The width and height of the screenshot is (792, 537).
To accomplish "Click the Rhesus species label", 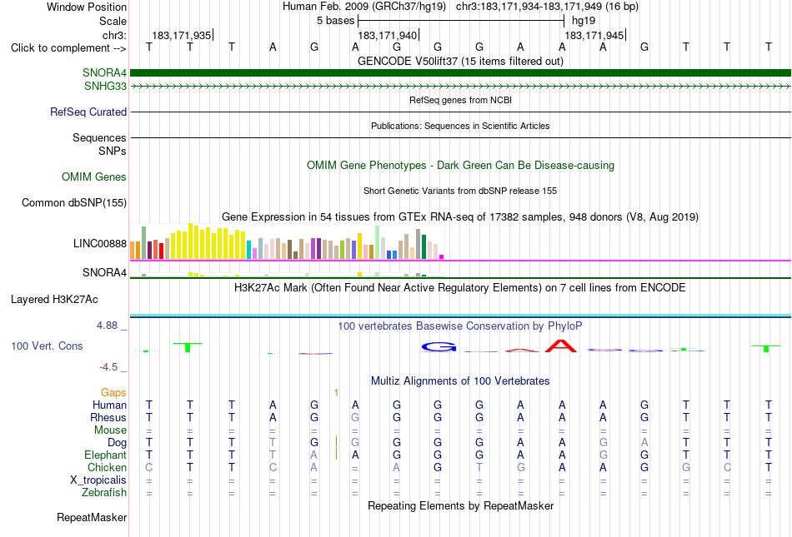I will [x=108, y=417].
